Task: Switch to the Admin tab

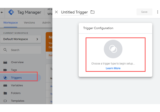Action: click(x=47, y=23)
